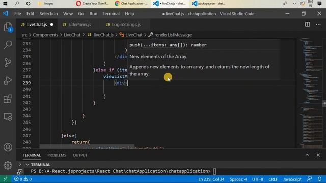
Task: Click LiveChat folder in the breadcrumb
Action: [x=72, y=35]
